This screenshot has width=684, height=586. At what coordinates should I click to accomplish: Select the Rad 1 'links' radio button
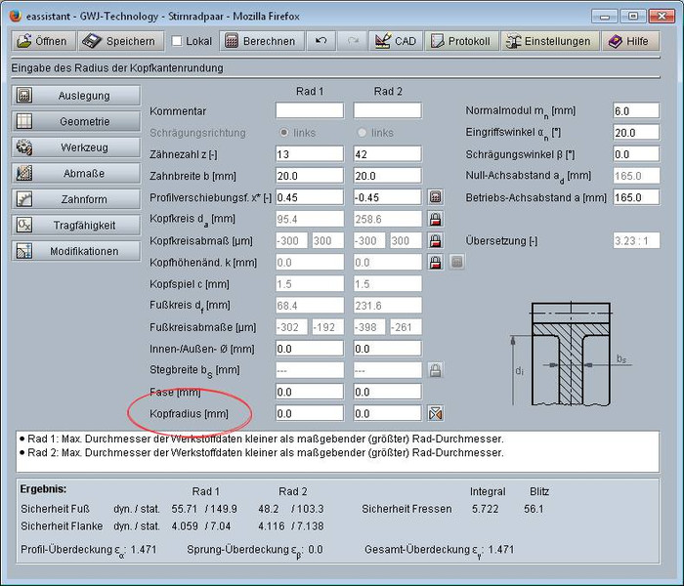click(x=285, y=133)
